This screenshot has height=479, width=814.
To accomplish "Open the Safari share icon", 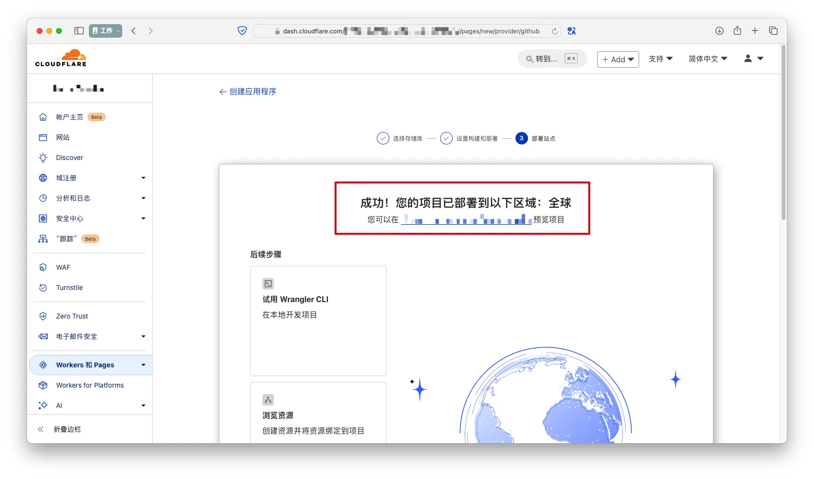I will coord(737,30).
